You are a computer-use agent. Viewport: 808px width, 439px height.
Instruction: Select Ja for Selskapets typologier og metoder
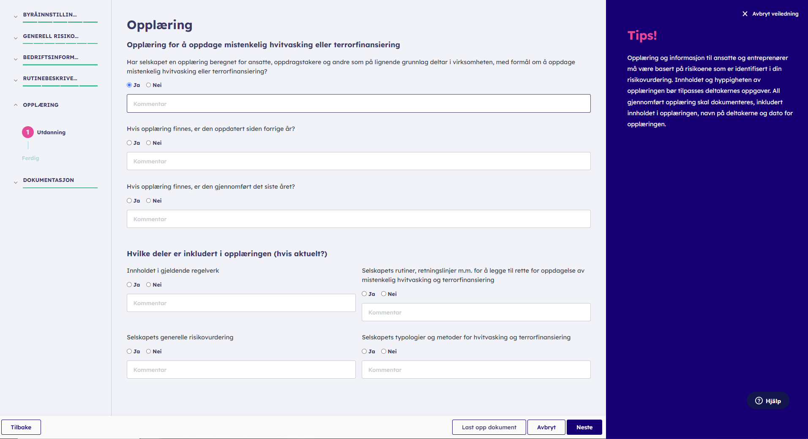364,351
